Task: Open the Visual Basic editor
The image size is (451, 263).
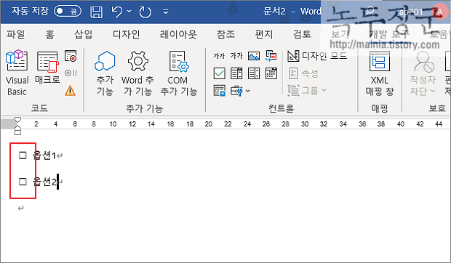Action: pos(17,73)
